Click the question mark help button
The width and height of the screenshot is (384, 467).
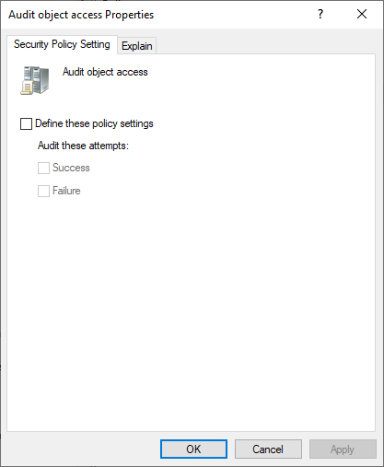tap(320, 14)
